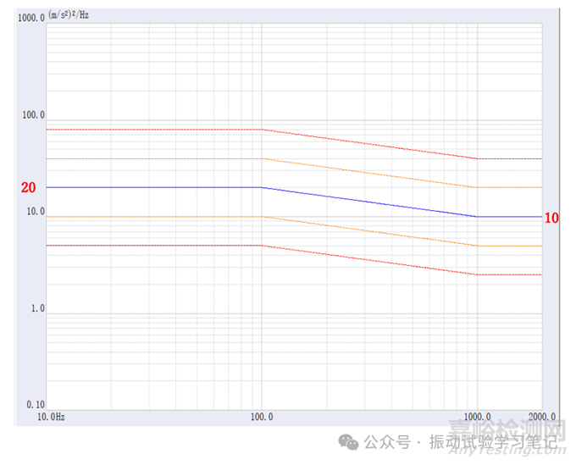Select lowest red line breakpoint at 1000 Hz
The image size is (576, 465).
click(478, 274)
